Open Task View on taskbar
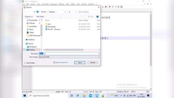Image resolution: width=174 pixels, height=98 pixels. point(78,96)
